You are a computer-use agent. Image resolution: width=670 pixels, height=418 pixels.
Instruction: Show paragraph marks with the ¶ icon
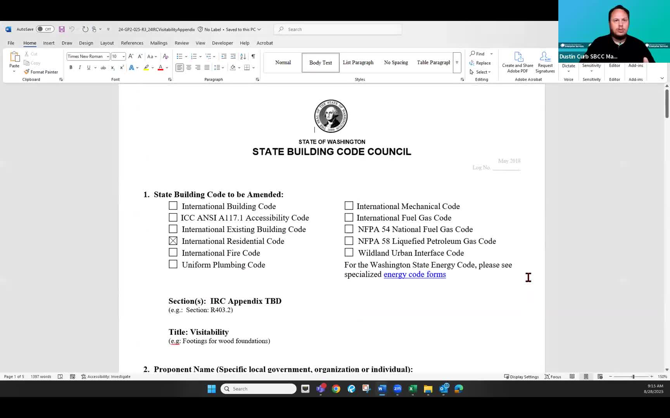point(253,56)
